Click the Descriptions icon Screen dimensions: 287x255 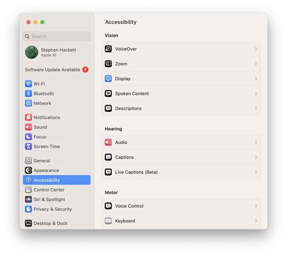click(x=108, y=109)
